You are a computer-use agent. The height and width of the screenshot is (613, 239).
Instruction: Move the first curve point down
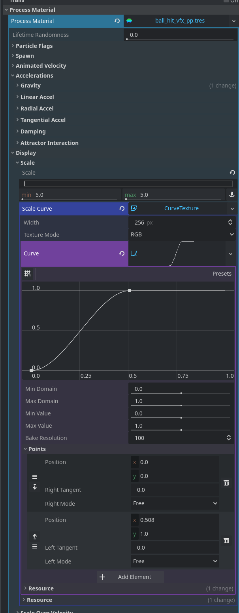coord(35,487)
